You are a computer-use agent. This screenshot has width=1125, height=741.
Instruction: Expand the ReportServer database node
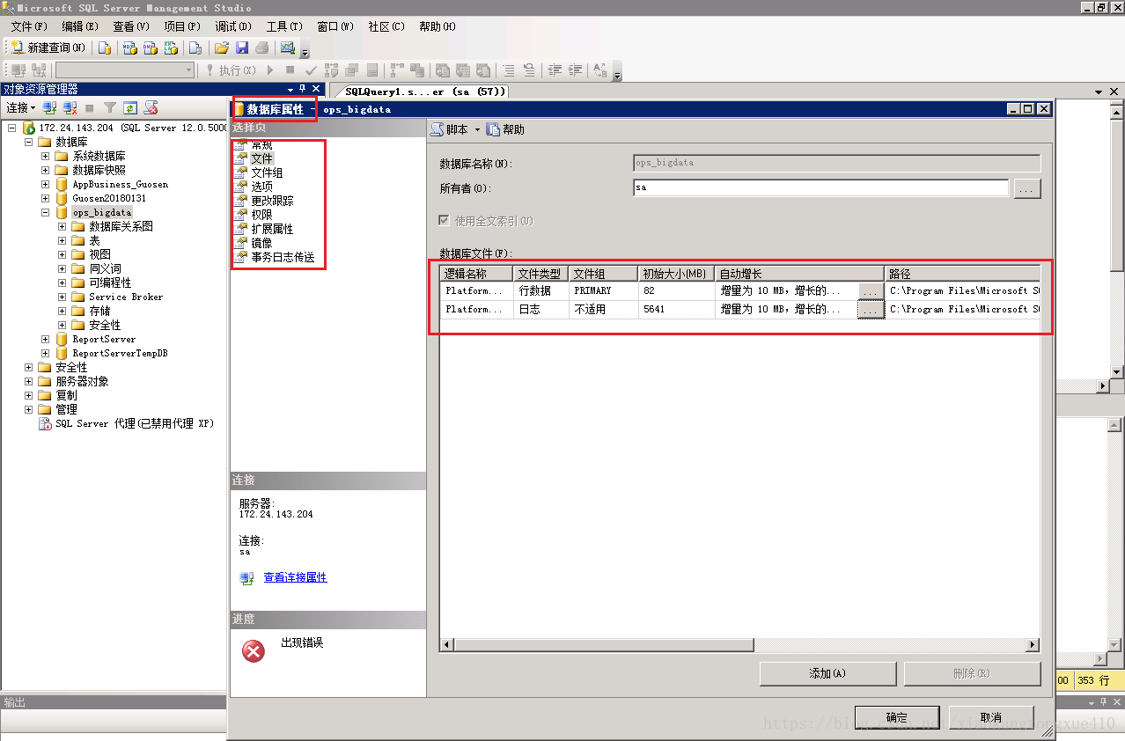tap(46, 339)
